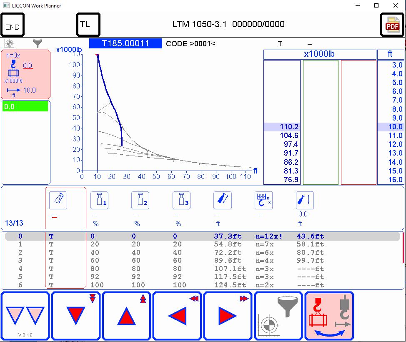The width and height of the screenshot is (406, 342).
Task: Select row 5 with 117.5ft boom length
Action: 203,277
